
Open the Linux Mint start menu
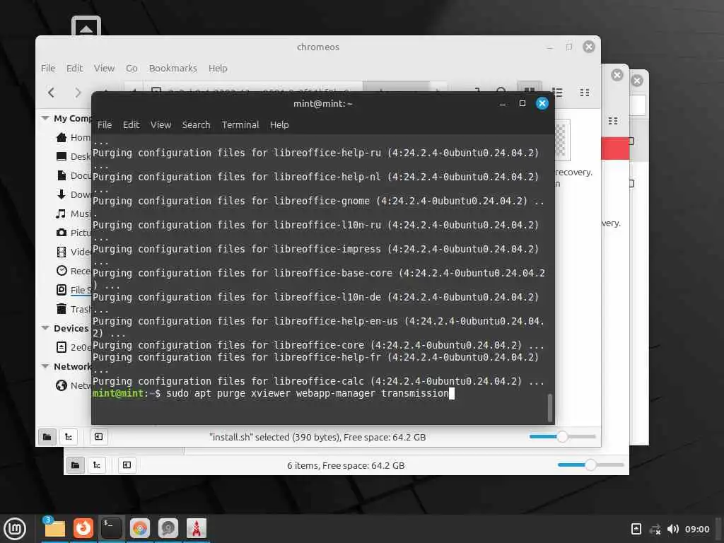pos(15,529)
